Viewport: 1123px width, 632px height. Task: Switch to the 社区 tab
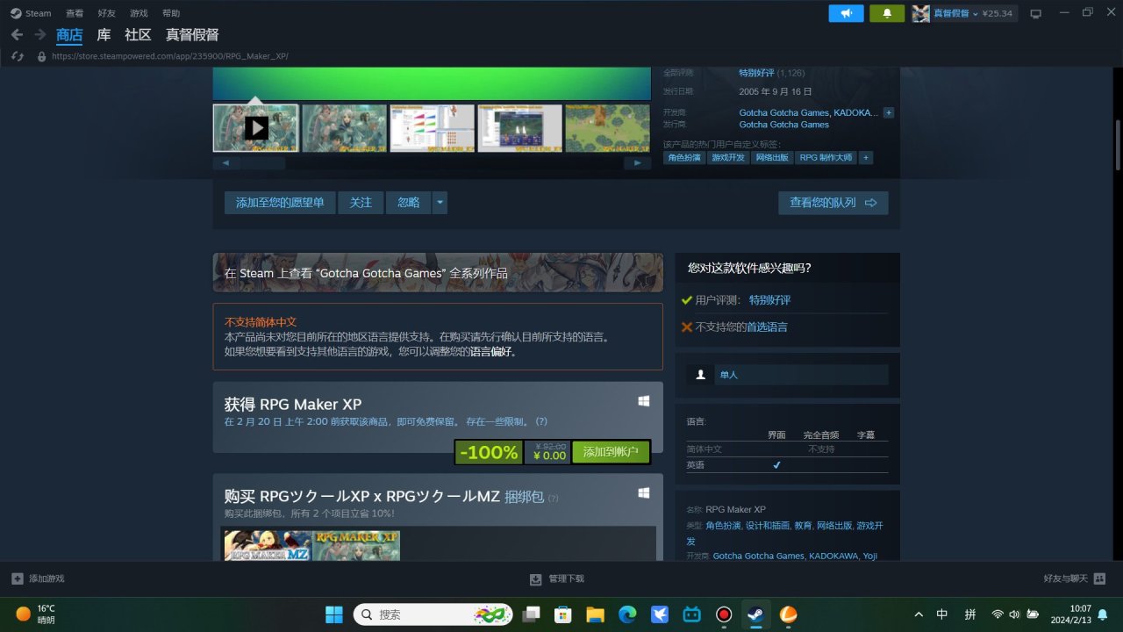138,35
